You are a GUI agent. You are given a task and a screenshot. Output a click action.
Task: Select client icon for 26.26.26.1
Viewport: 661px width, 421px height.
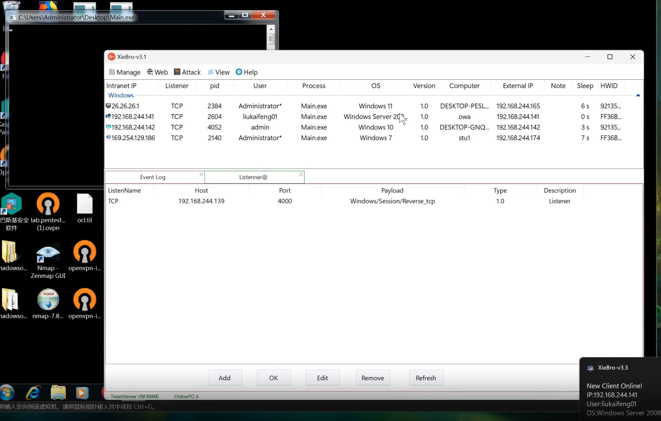click(x=108, y=106)
